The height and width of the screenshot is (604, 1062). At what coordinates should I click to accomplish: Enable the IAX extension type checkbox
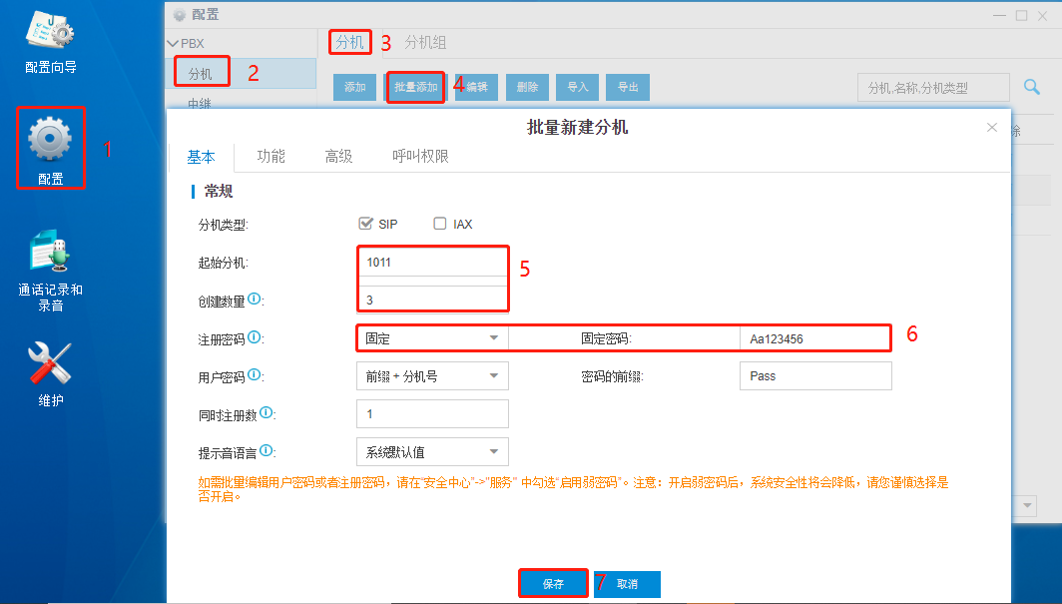coord(440,224)
